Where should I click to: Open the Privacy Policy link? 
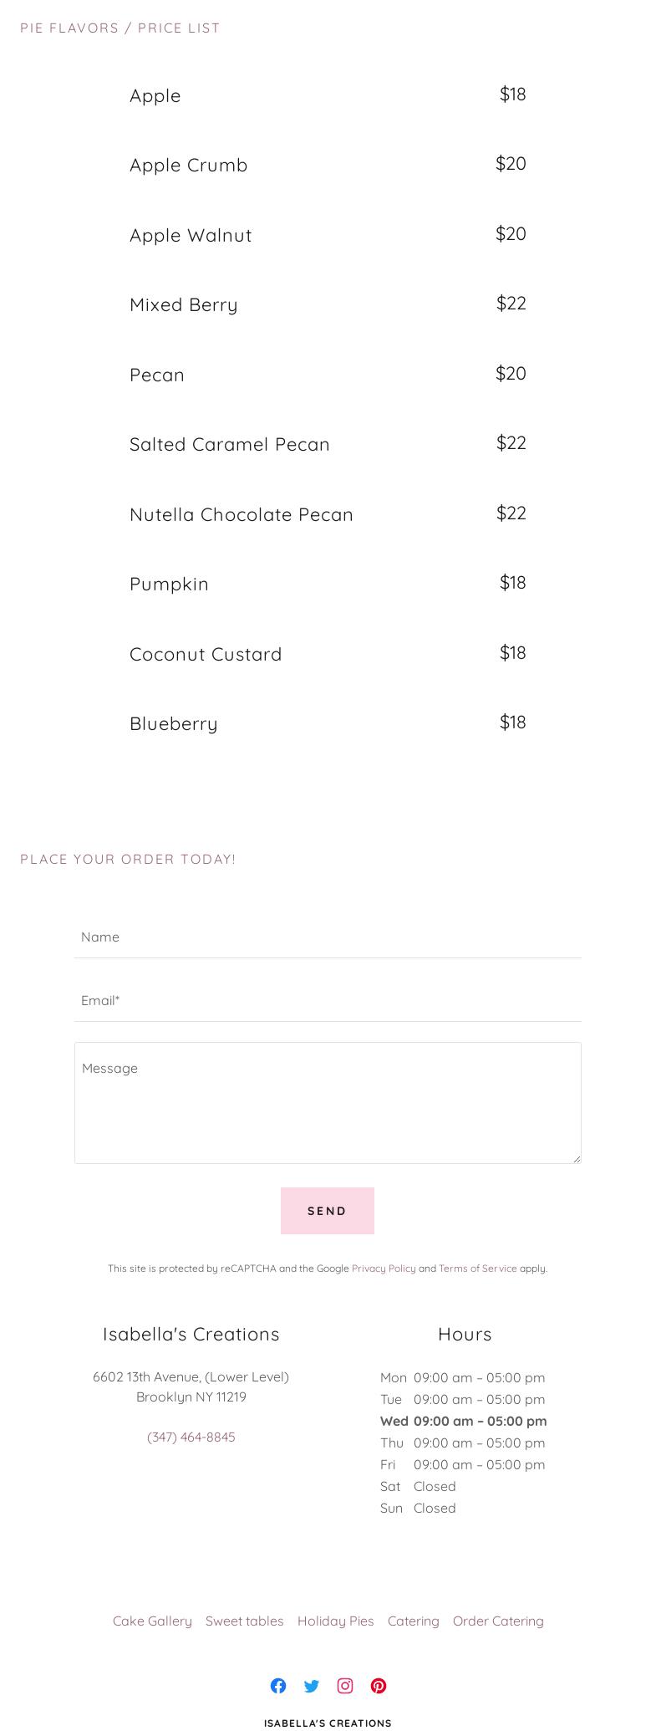[383, 1269]
